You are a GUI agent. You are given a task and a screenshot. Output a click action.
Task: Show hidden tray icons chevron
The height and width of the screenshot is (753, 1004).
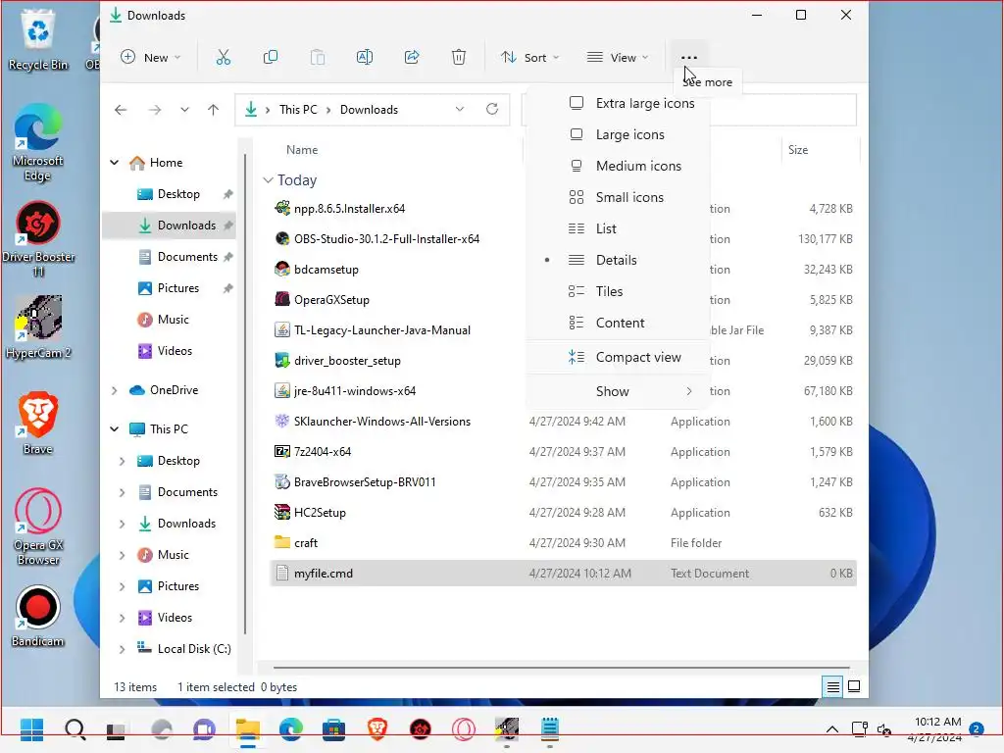(831, 729)
